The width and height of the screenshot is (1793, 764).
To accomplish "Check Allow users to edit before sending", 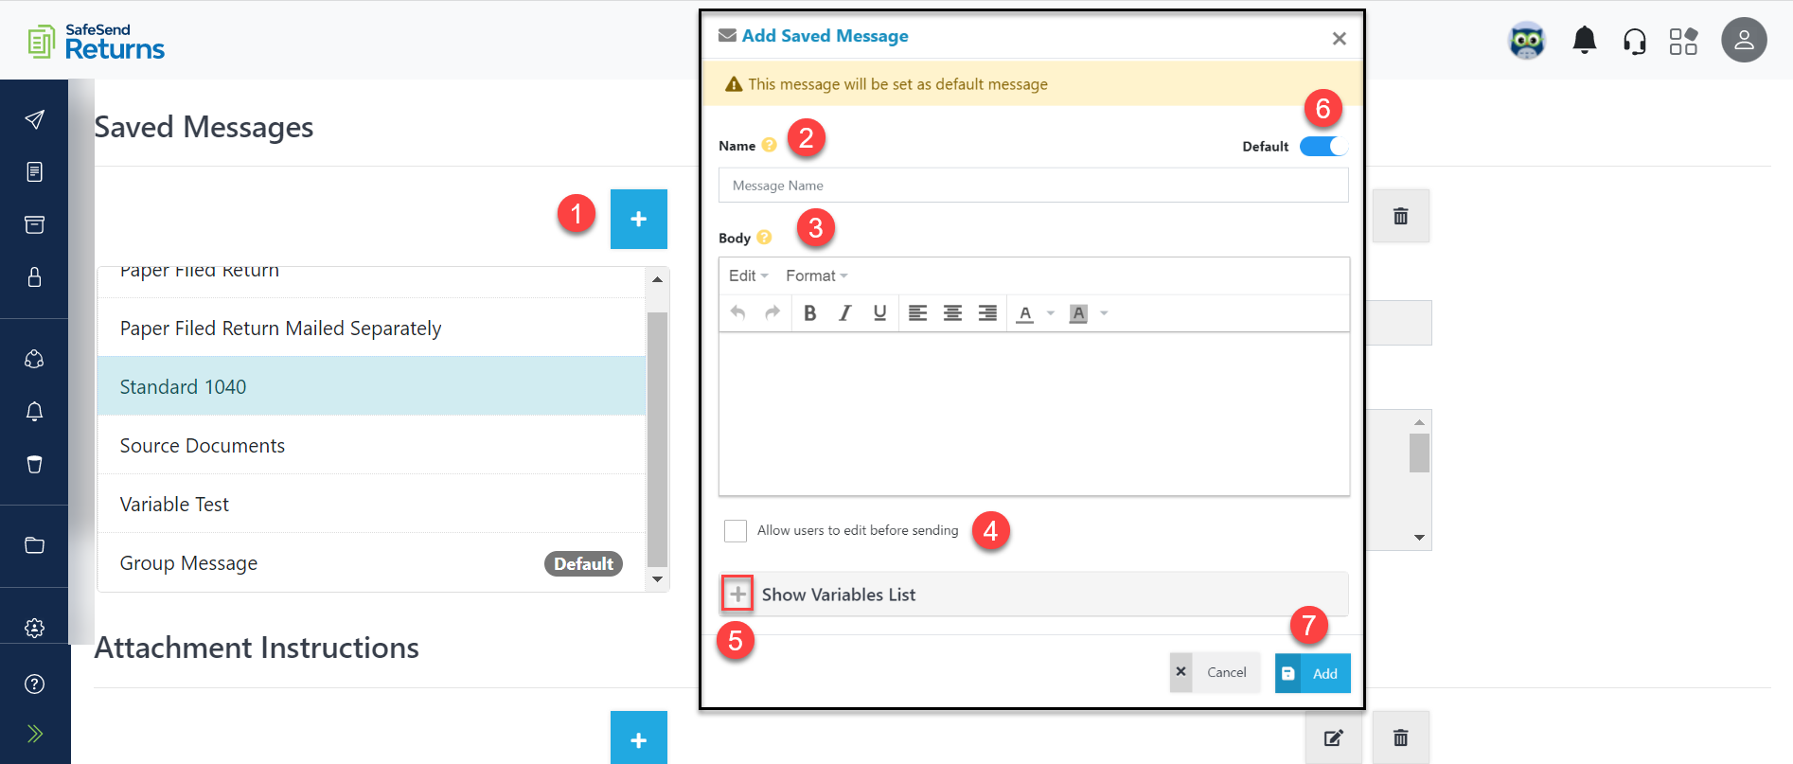I will (736, 531).
